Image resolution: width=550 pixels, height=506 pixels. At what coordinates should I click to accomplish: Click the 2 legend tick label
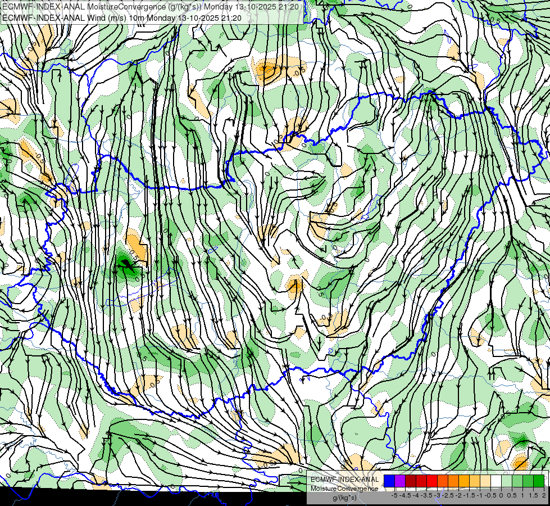point(544,495)
